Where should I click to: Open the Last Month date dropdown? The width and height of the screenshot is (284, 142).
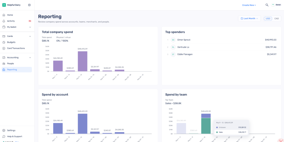pos(249,19)
